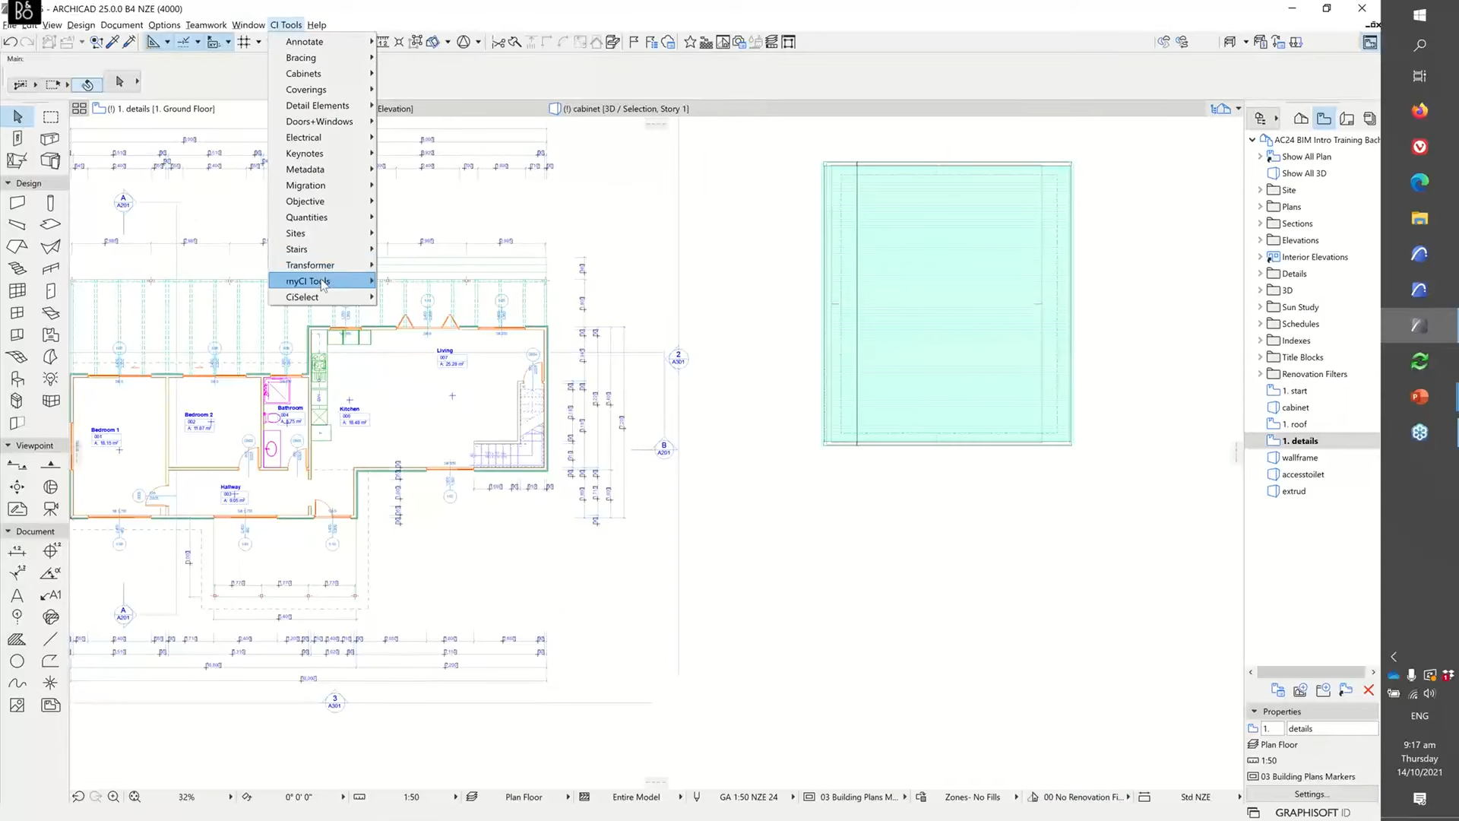Expand the Elevations section in Navigator
The height and width of the screenshot is (821, 1459).
pyautogui.click(x=1260, y=239)
